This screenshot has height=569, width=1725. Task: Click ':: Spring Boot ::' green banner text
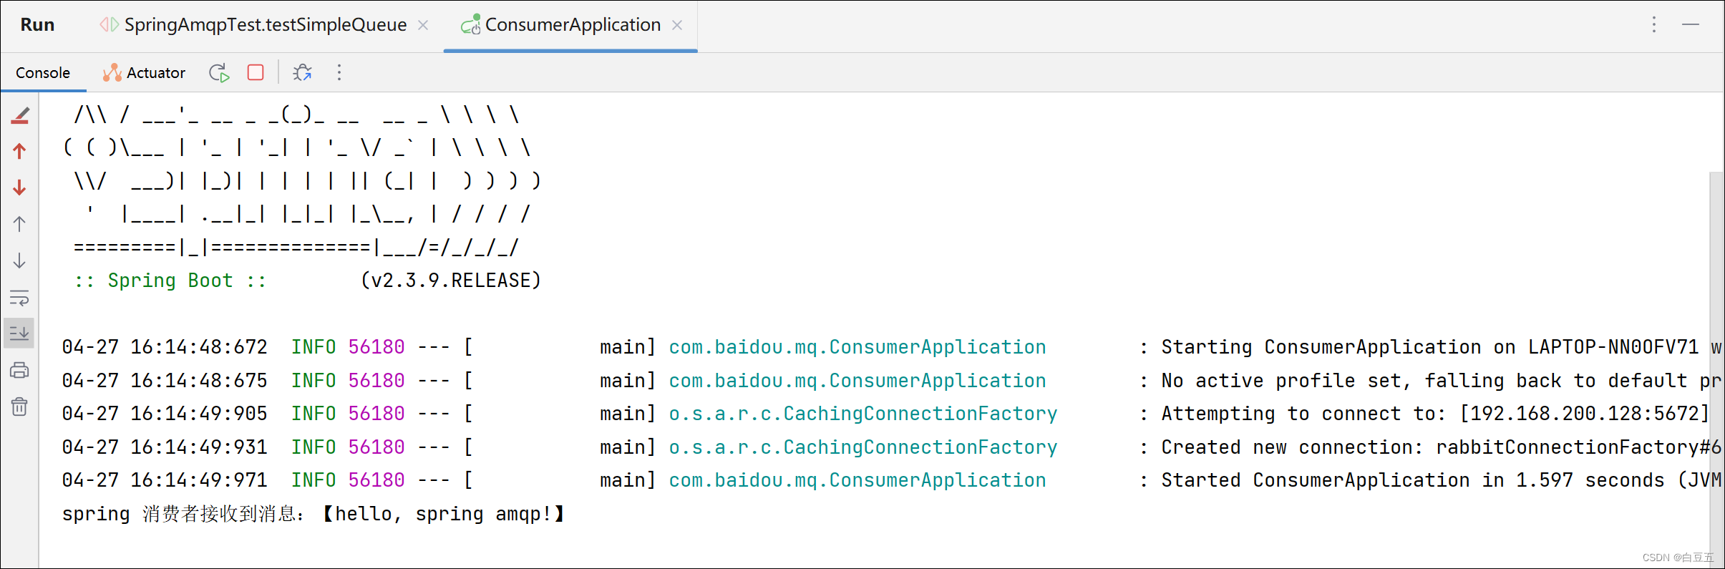click(170, 281)
